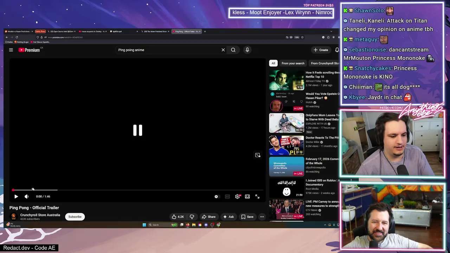Open the Netflix Top 10 scrolling thumbnail
The width and height of the screenshot is (450, 253).
pyautogui.click(x=287, y=80)
